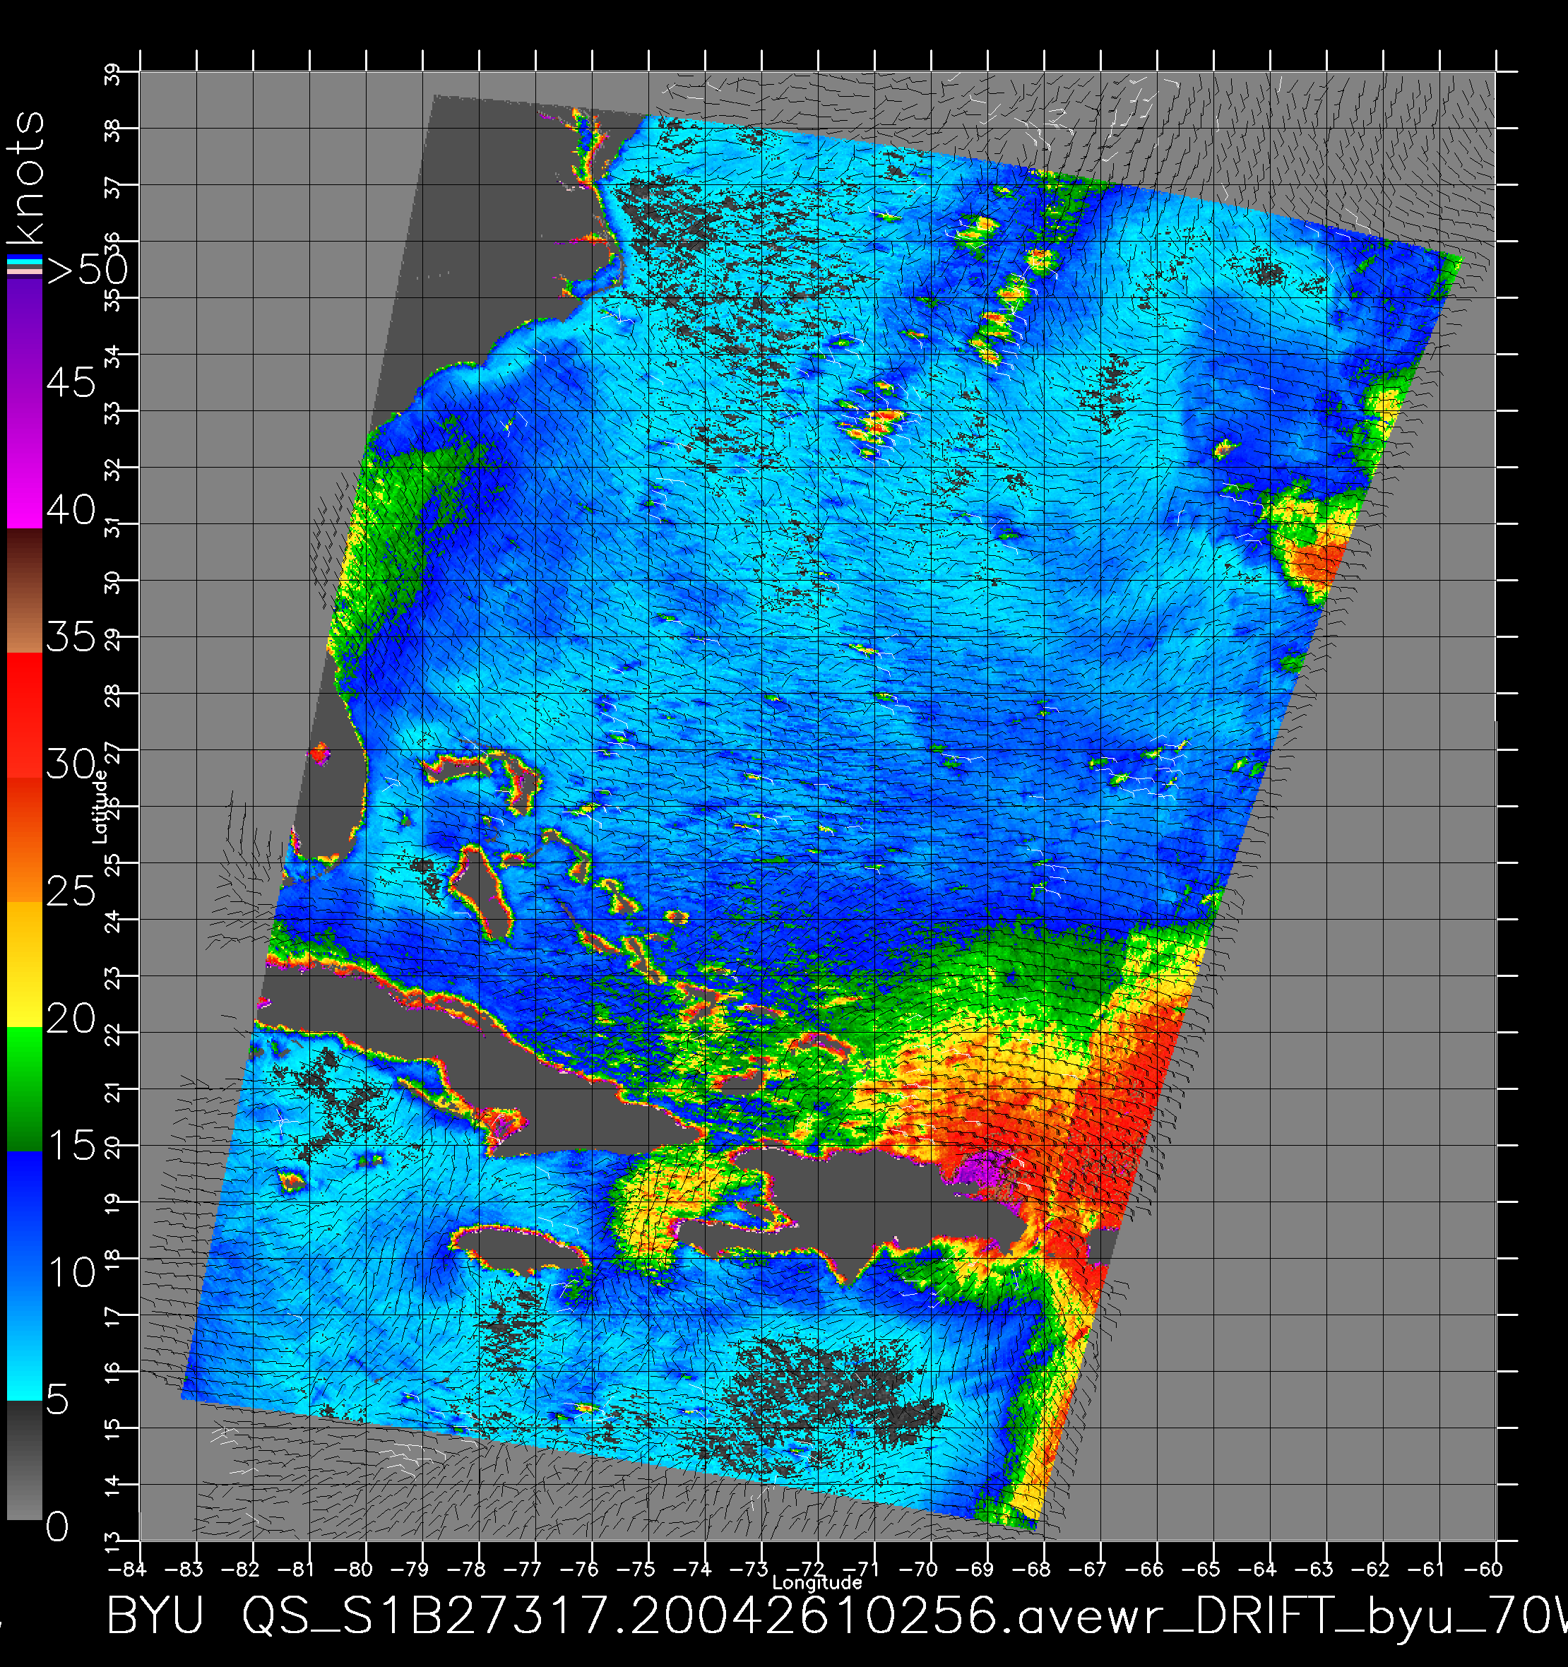Click the "32" latitude tick label
Image resolution: width=1568 pixels, height=1667 pixels.
click(x=112, y=470)
